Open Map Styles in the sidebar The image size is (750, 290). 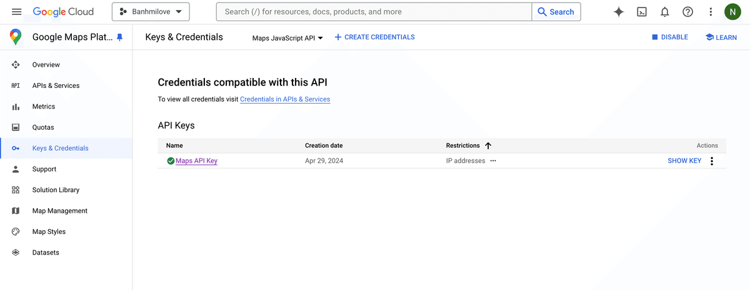click(49, 231)
